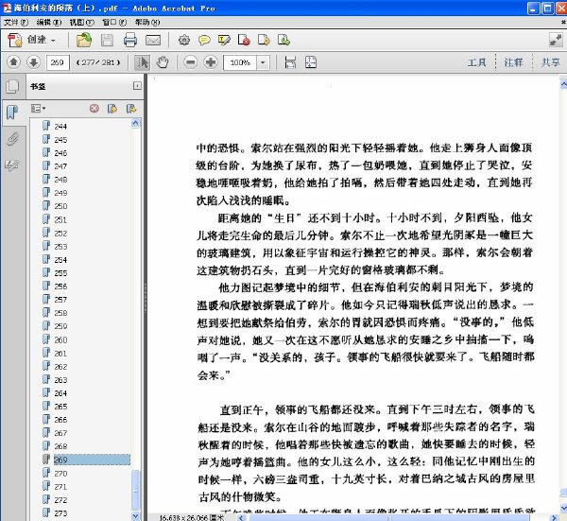Delete the selected bookmark icon
567x521 pixels.
click(x=94, y=108)
